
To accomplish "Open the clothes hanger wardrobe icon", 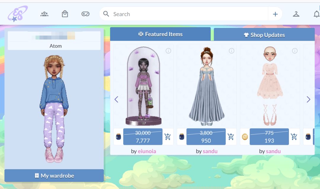I will click(x=296, y=14).
